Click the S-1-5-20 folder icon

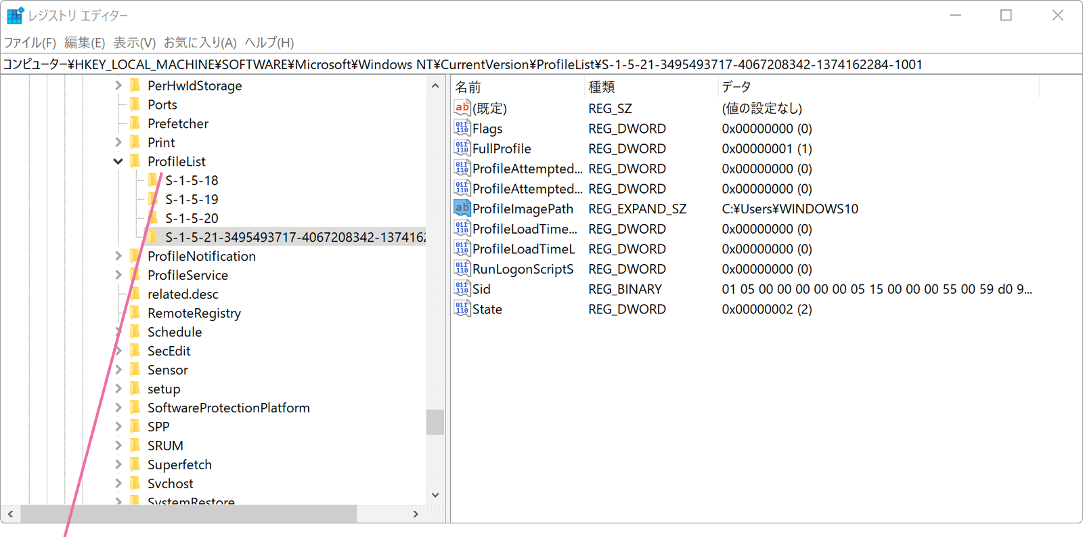(x=152, y=218)
